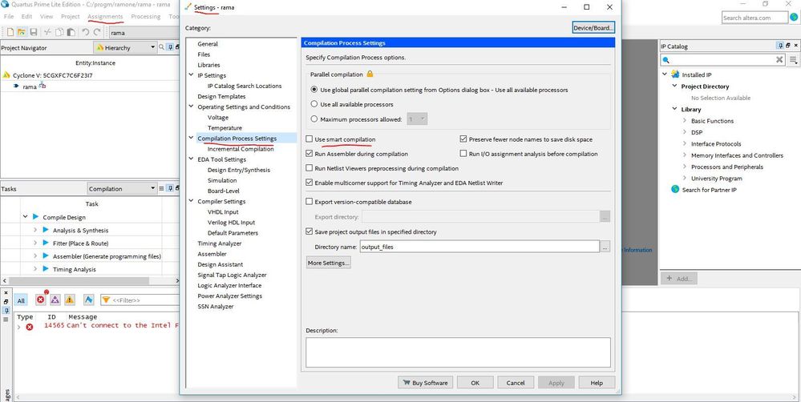801x402 pixels.
Task: Collapse the EDA Tool Settings category
Action: (x=191, y=159)
